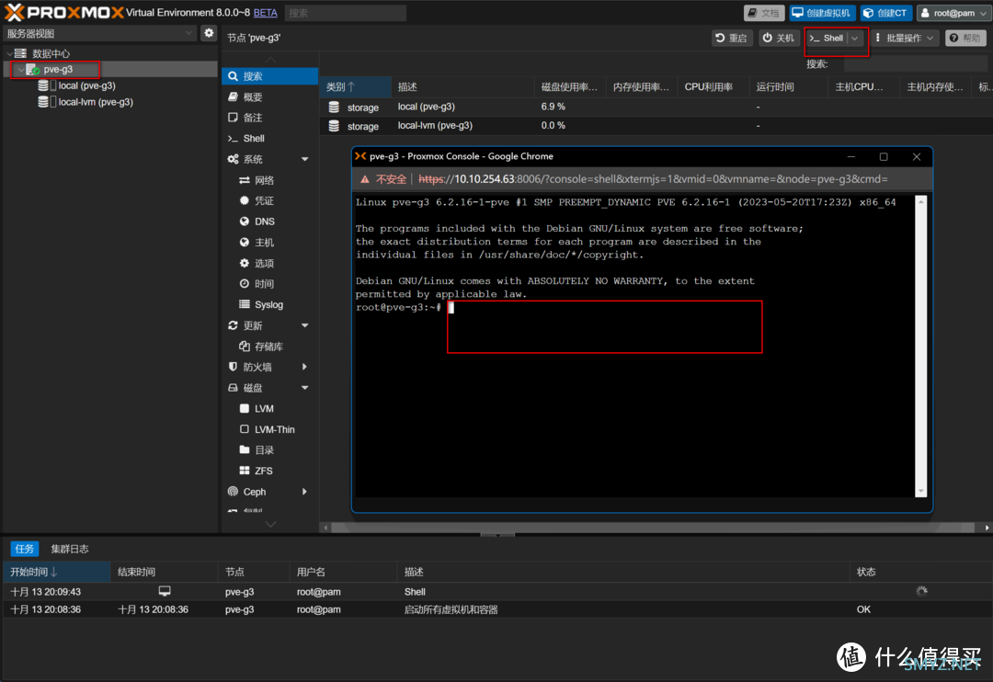Select the local (pve-g3) storage row

(656, 107)
